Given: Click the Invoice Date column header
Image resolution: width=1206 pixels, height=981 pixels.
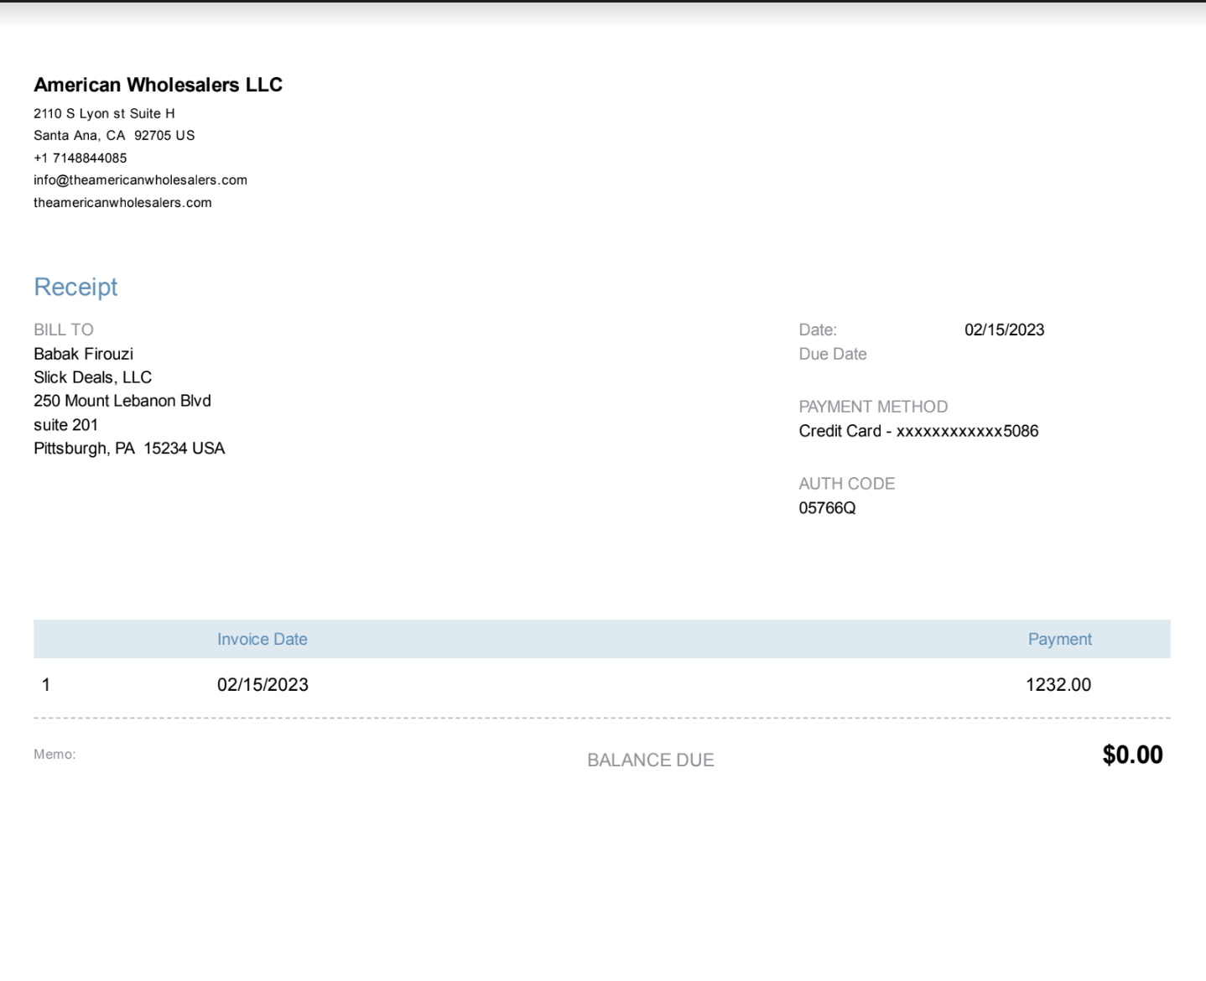Looking at the screenshot, I should tap(263, 639).
